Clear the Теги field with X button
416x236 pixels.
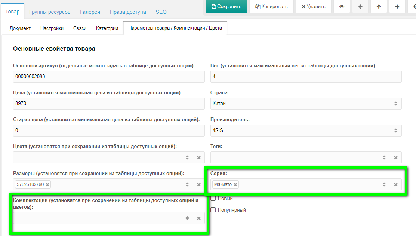[395, 158]
